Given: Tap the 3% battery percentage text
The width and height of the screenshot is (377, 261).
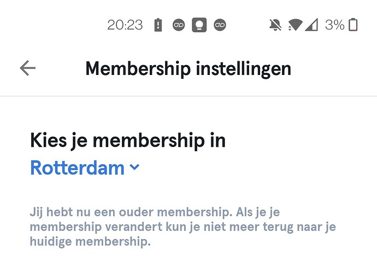Looking at the screenshot, I should pos(335,25).
